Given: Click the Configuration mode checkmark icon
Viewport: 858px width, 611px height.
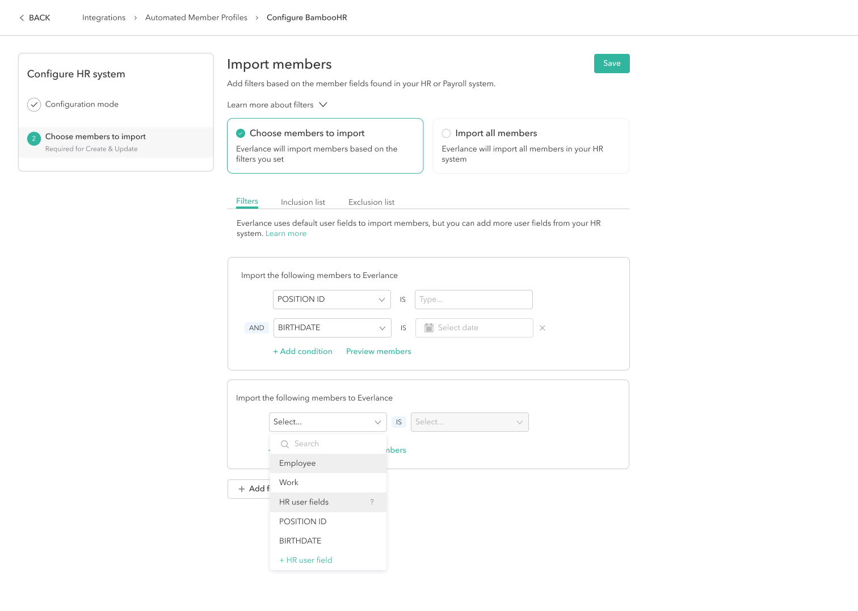Looking at the screenshot, I should 34,104.
